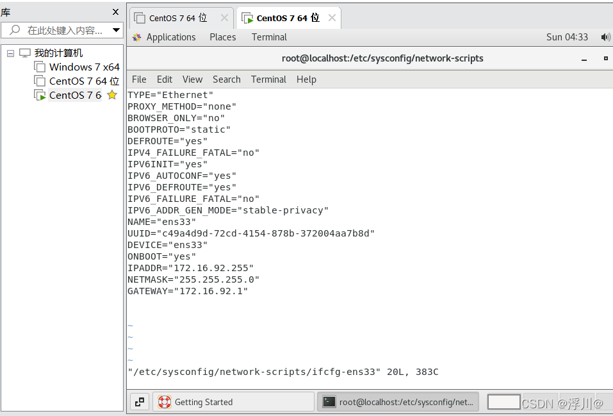This screenshot has height=416, width=613.
Task: Open the Places menu
Action: click(223, 37)
